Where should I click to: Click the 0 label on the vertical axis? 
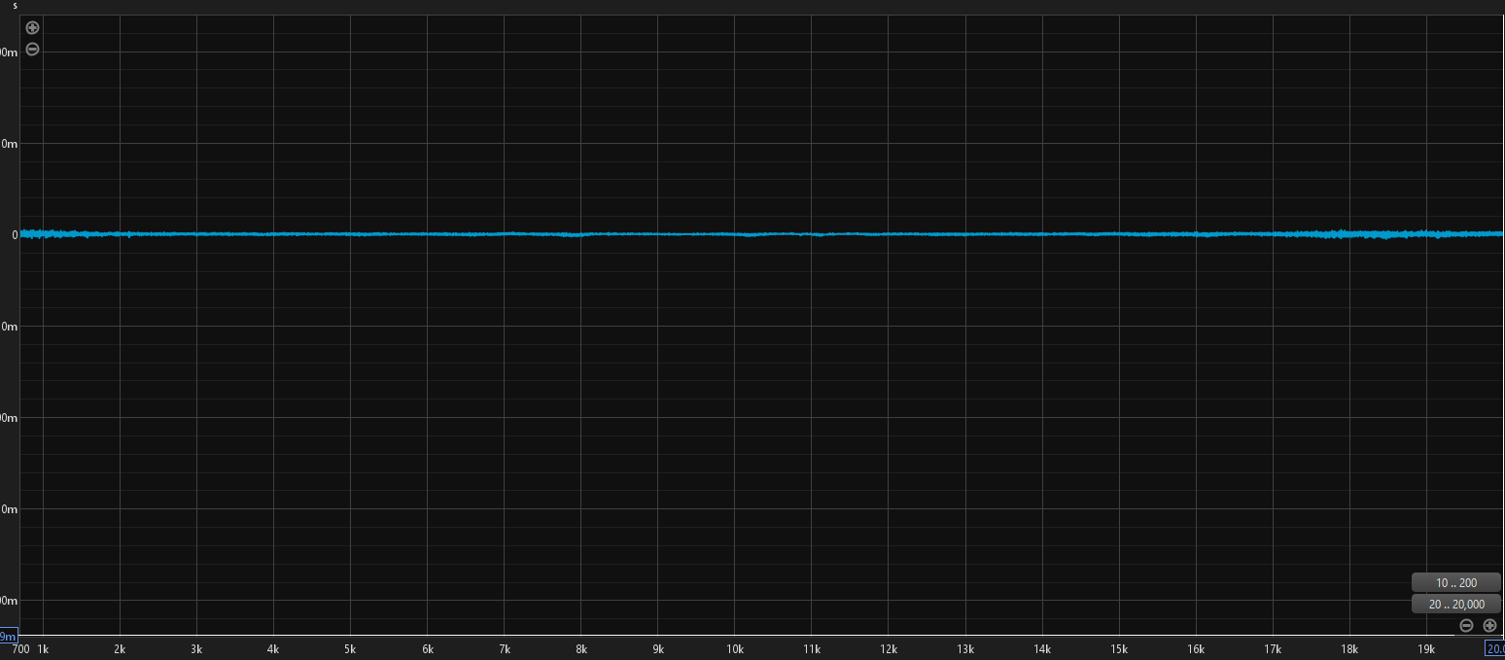tap(14, 235)
